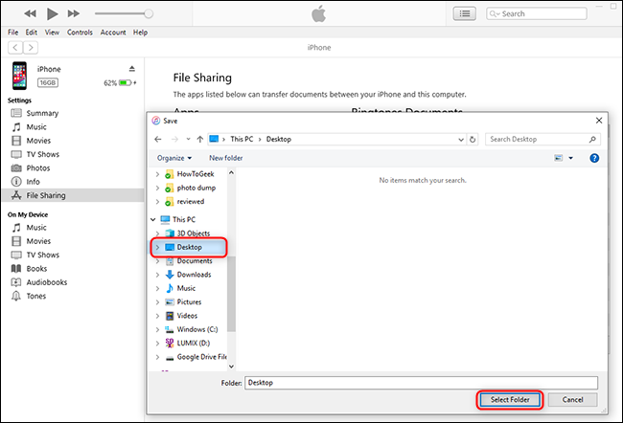Click the New folder button
The image size is (623, 423).
[x=225, y=158]
